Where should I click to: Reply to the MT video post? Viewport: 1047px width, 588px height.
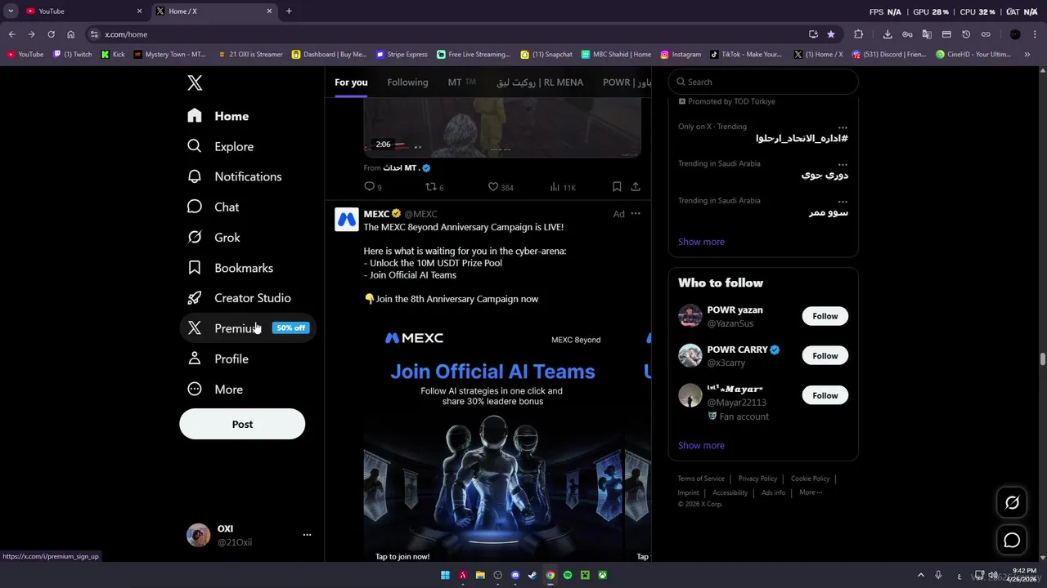coord(373,187)
